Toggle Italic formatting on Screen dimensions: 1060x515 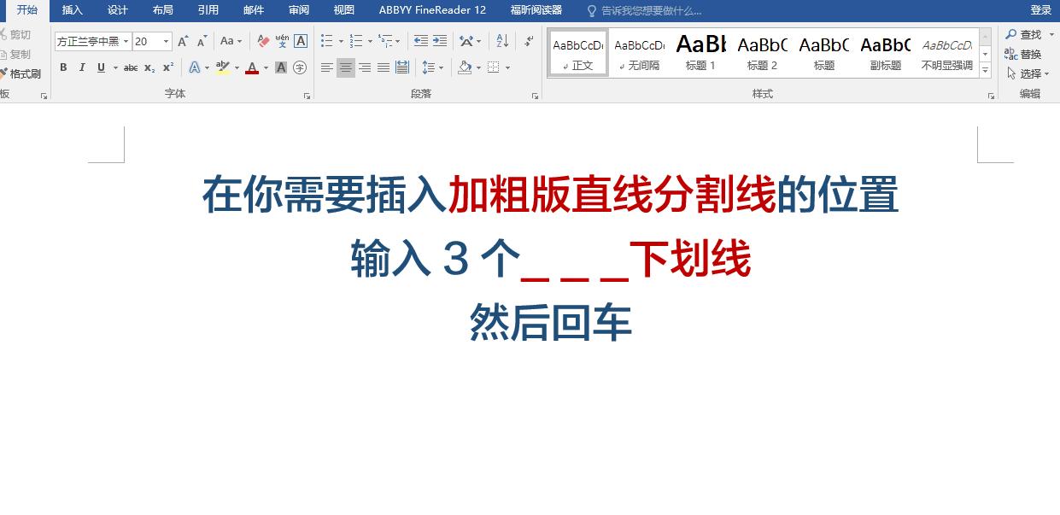tap(82, 67)
